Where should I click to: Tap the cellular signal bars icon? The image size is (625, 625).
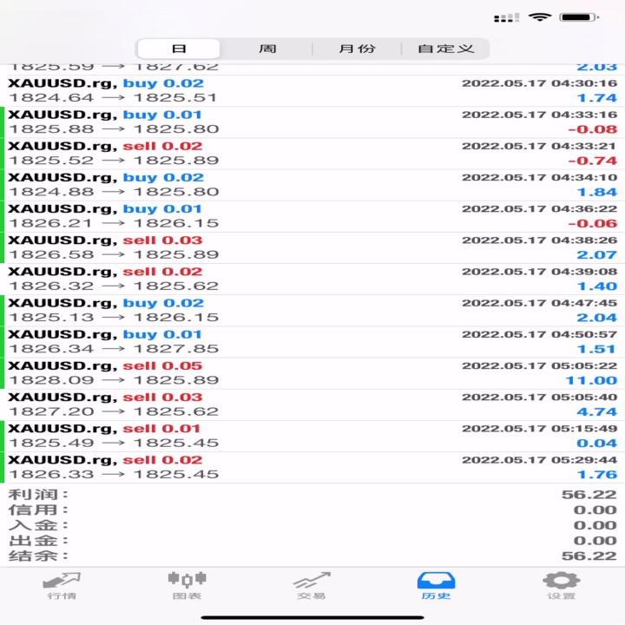point(506,17)
